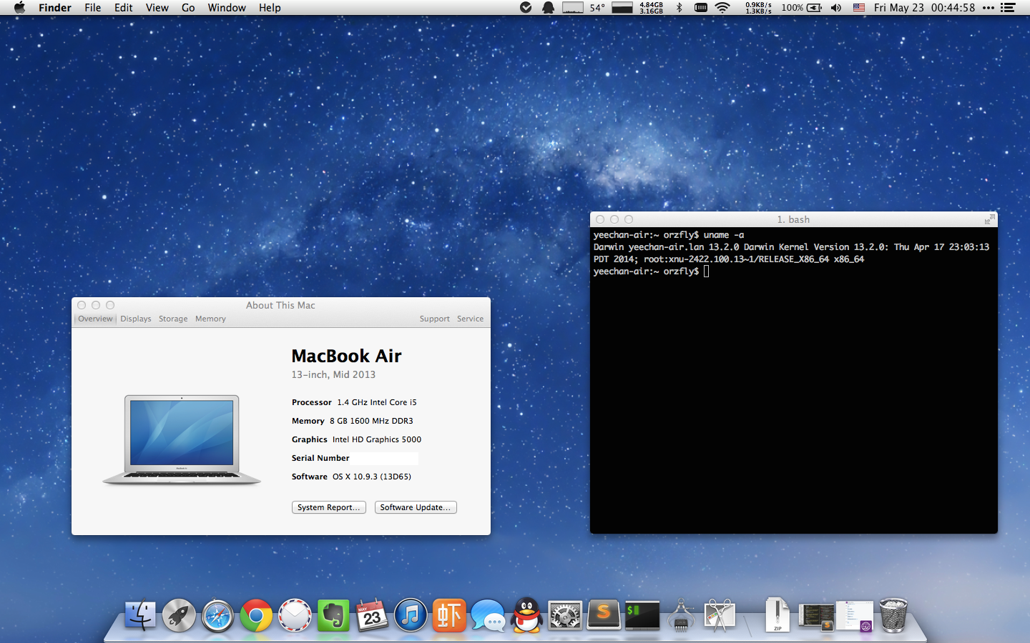Click the Software Update button
Screen dimensions: 1030x643
[x=416, y=507]
